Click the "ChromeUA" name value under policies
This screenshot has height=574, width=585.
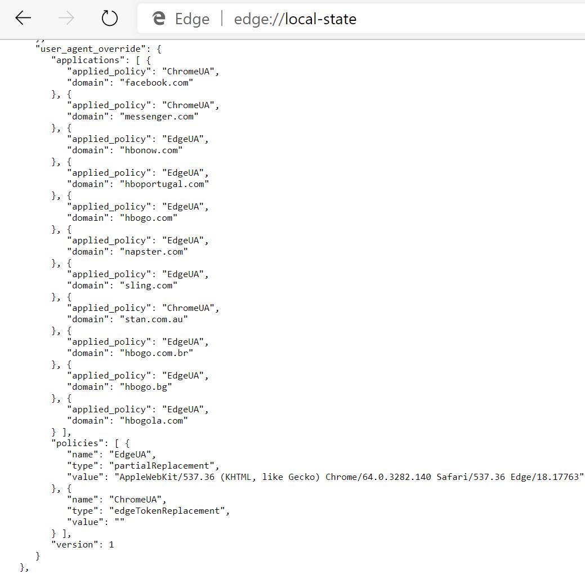pos(136,499)
